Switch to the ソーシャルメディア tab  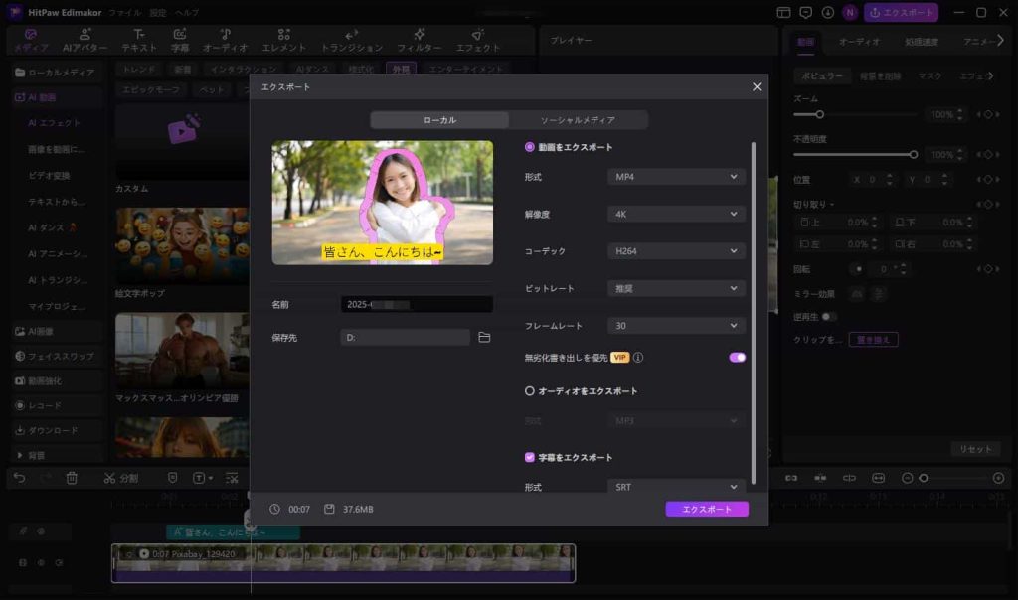578,120
